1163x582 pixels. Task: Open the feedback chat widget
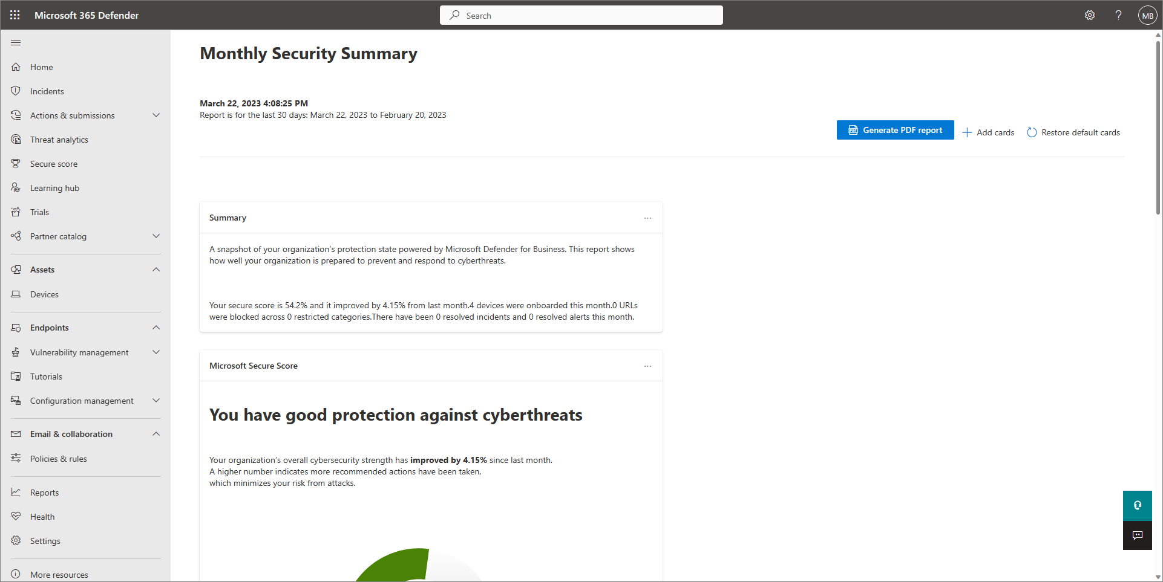(1138, 535)
